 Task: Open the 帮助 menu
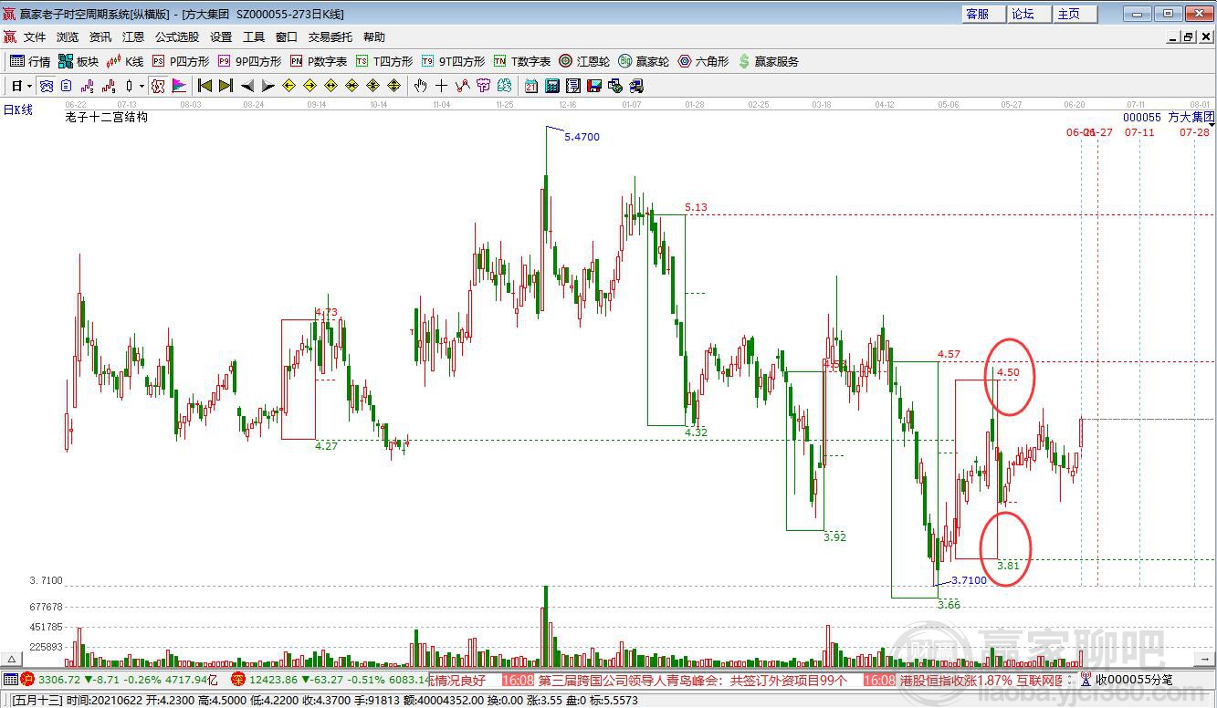point(374,37)
